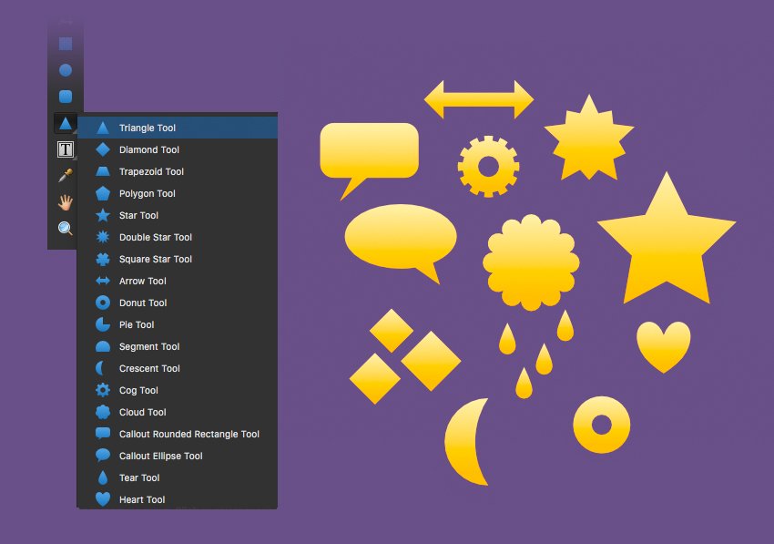The image size is (774, 544).
Task: Pick the Color Picker eyedropper tool
Action: pyautogui.click(x=66, y=175)
